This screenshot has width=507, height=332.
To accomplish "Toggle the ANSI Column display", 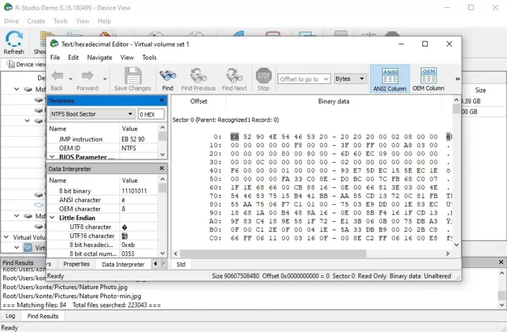I will coord(390,79).
